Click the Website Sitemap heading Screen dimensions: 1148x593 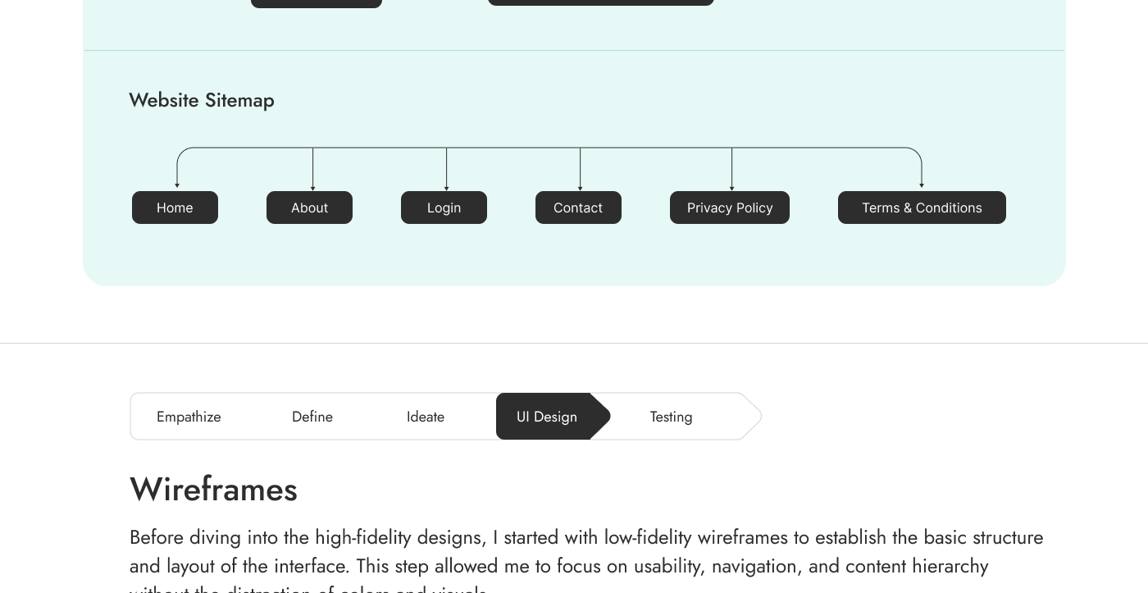[x=202, y=100]
